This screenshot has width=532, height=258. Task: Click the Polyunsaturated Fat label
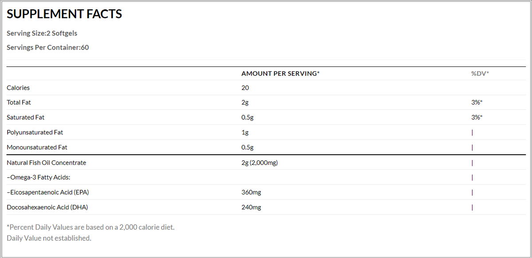35,132
